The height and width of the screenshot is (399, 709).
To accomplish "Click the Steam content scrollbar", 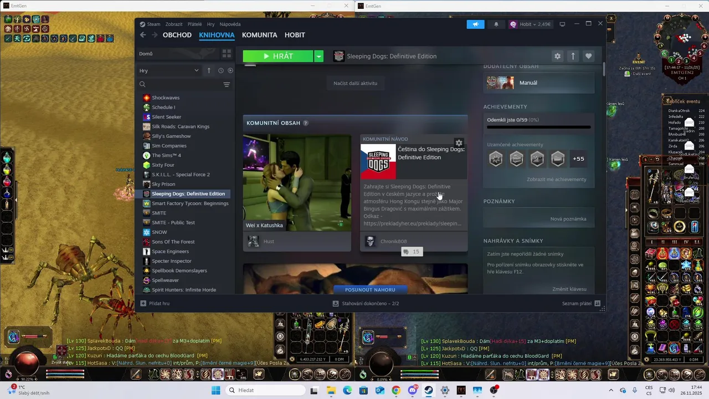I will pos(603,69).
